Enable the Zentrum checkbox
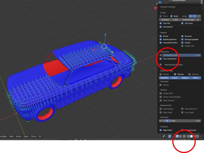 (189, 74)
